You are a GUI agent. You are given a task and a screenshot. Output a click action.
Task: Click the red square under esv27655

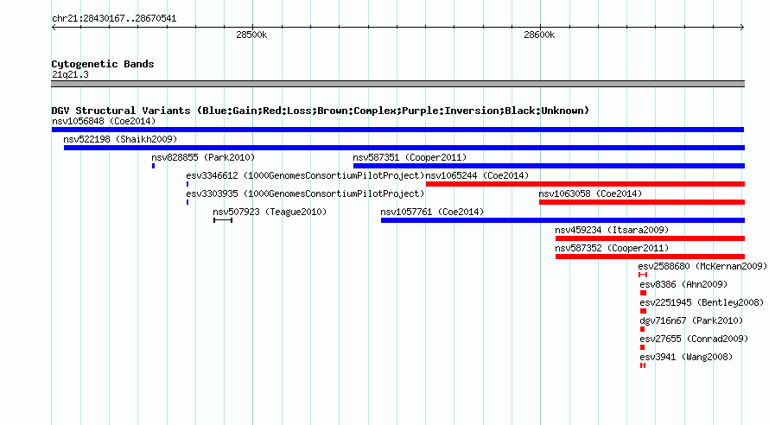[x=643, y=347]
